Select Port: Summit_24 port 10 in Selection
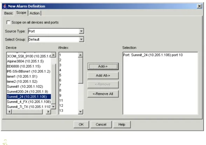The image size is (206, 145). tap(153, 55)
